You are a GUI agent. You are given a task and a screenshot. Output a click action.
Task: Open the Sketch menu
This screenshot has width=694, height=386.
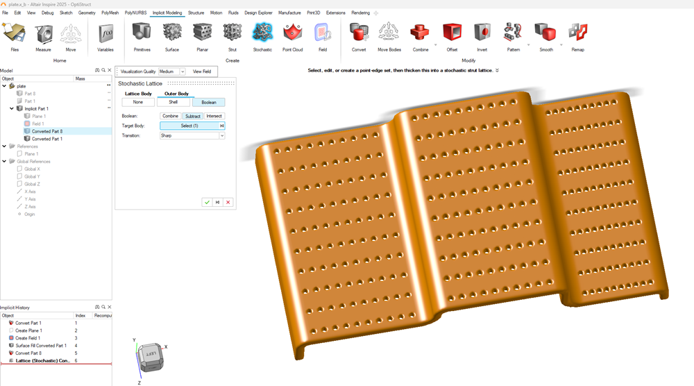click(66, 12)
